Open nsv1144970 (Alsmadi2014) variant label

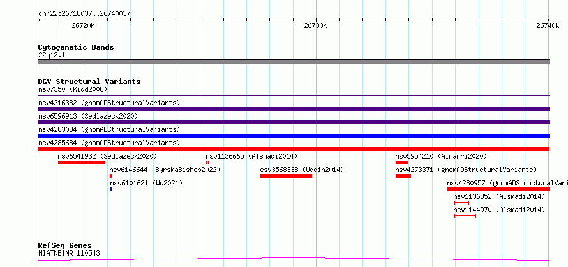(x=499, y=210)
